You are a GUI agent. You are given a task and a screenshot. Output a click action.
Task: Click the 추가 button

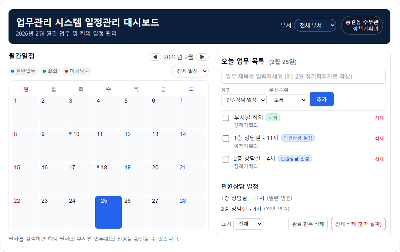click(321, 99)
